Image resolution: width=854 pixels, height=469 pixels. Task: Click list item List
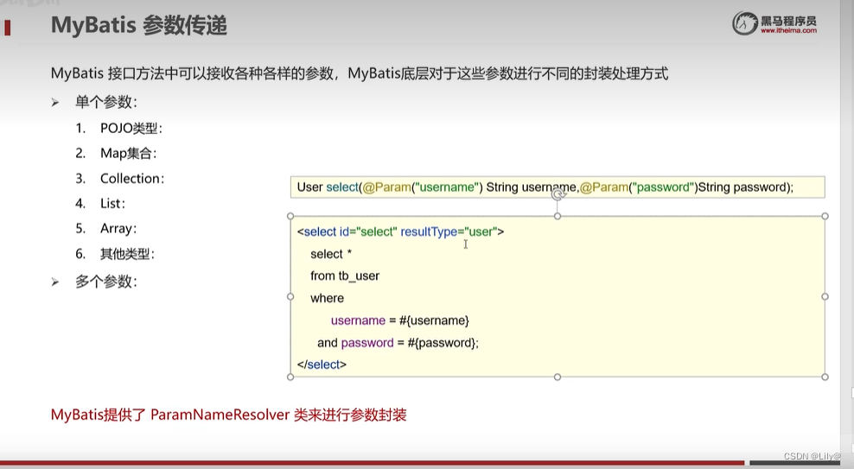[112, 204]
